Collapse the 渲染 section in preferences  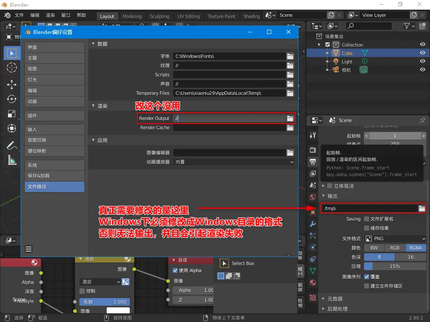coord(93,106)
